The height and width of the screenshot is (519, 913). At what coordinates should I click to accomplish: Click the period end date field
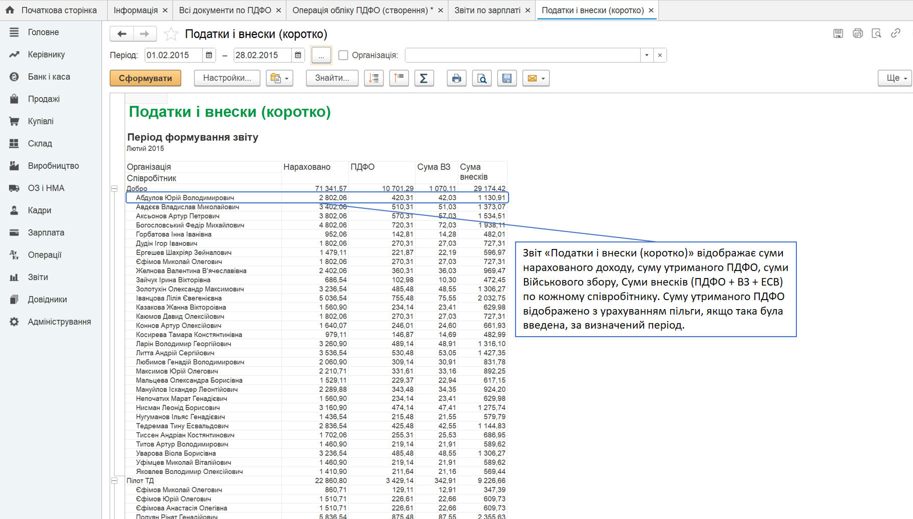tap(262, 55)
